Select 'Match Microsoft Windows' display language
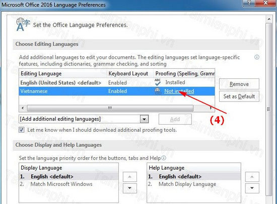 68,184
